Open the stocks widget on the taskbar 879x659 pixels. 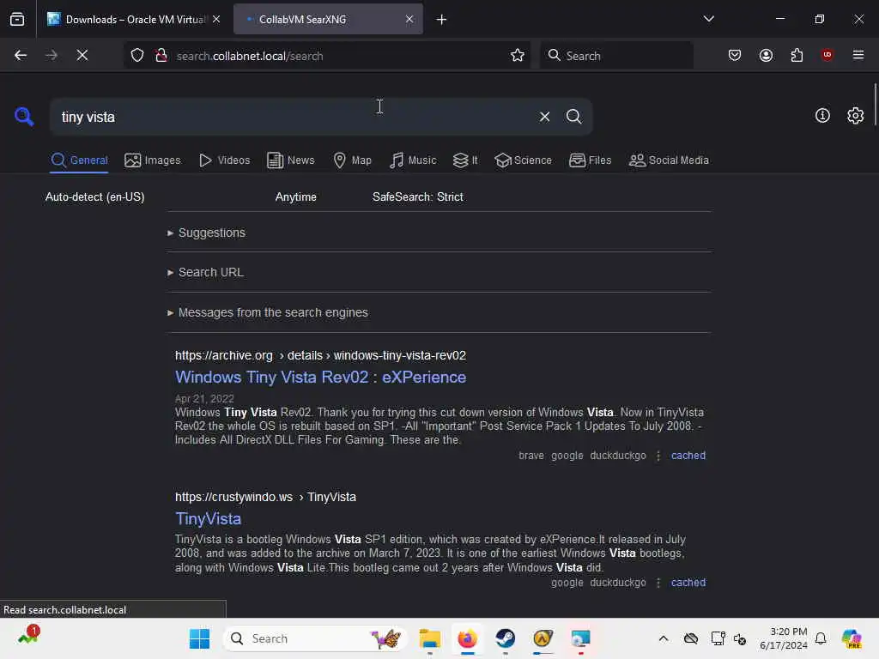click(28, 637)
